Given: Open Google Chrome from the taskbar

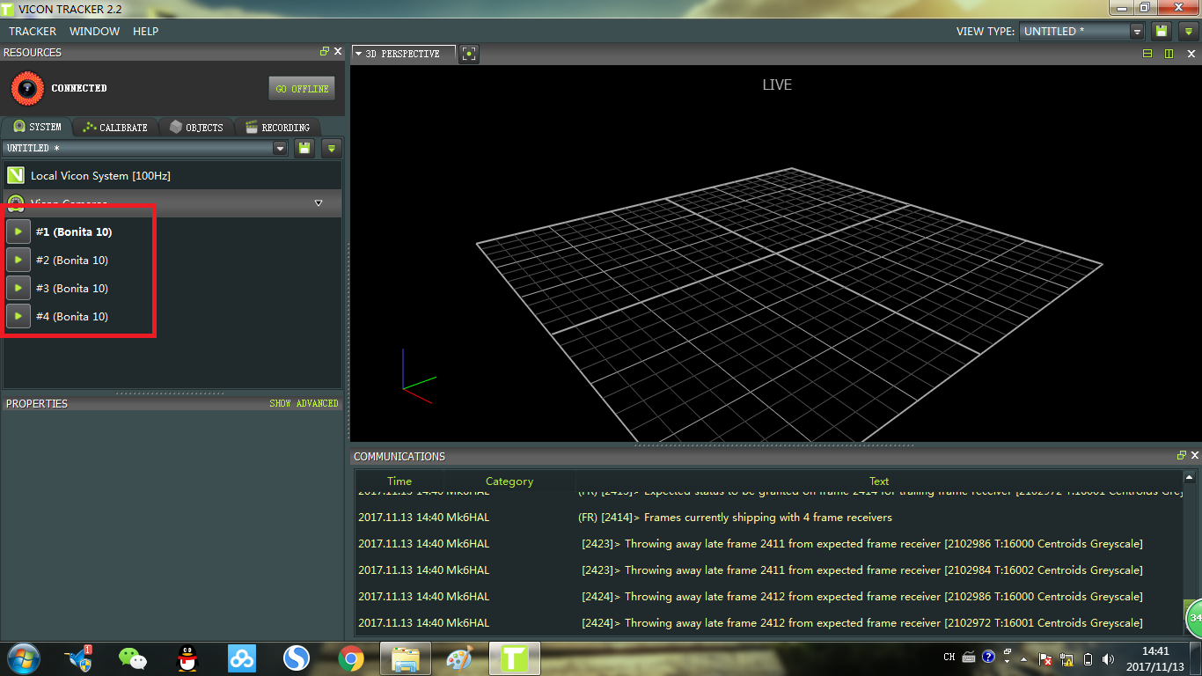Looking at the screenshot, I should 351,658.
